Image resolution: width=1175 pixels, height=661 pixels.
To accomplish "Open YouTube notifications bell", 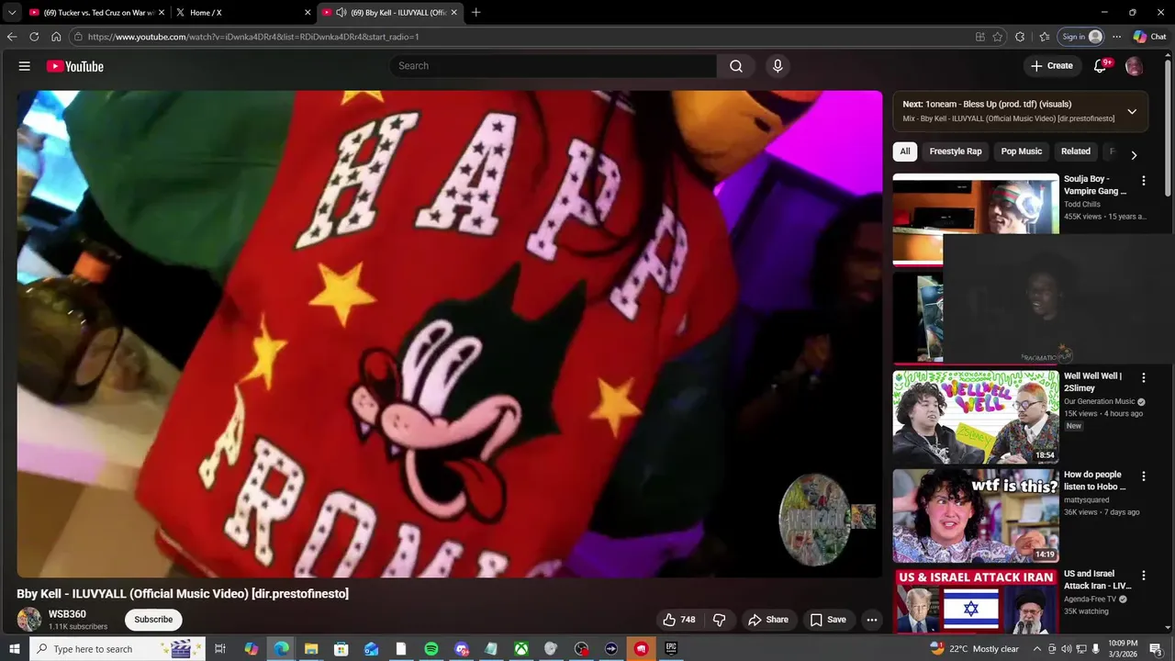I will tap(1100, 66).
